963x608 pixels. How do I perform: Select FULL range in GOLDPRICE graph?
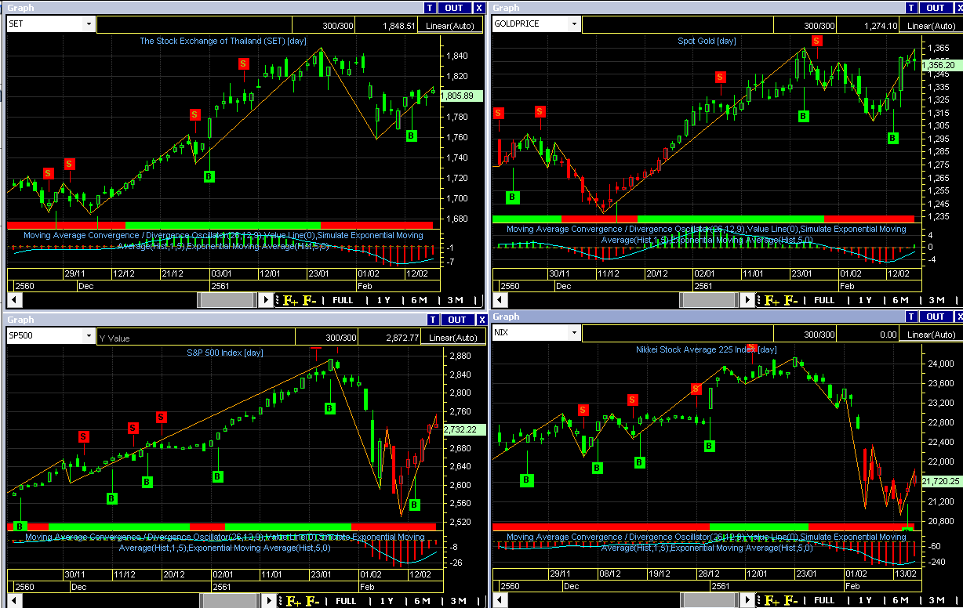pyautogui.click(x=824, y=300)
